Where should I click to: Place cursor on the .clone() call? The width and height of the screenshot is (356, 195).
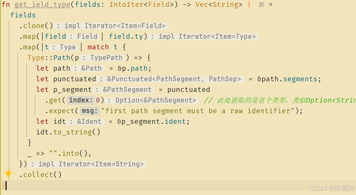pos(36,26)
